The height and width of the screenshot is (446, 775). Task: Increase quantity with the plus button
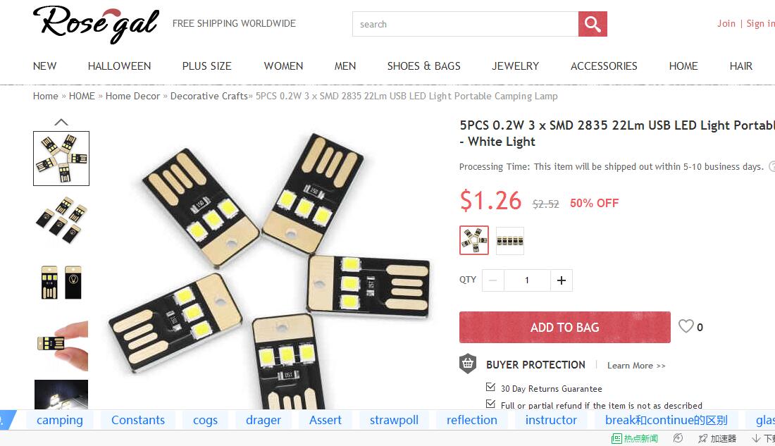[x=562, y=280]
